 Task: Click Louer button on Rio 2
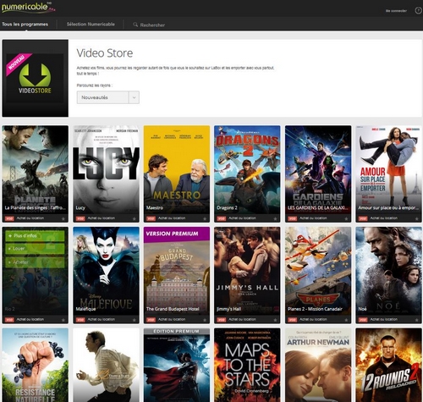[x=35, y=249]
